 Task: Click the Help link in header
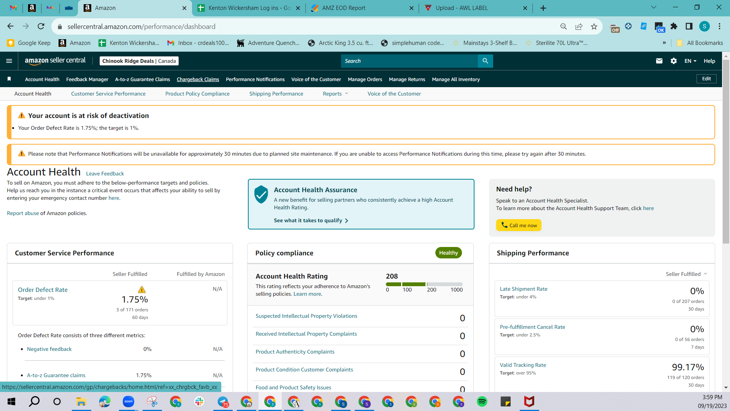709,61
